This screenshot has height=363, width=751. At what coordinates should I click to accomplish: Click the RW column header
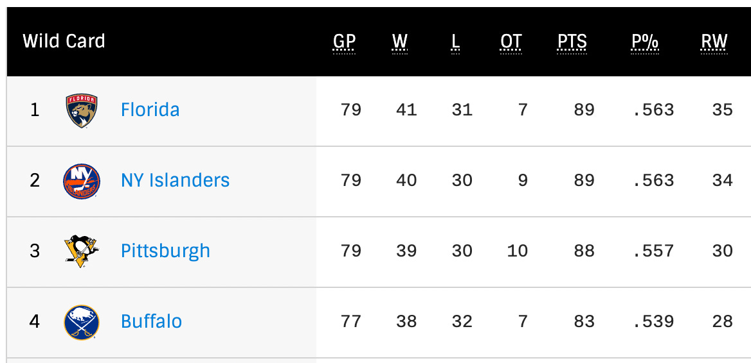pyautogui.click(x=714, y=42)
